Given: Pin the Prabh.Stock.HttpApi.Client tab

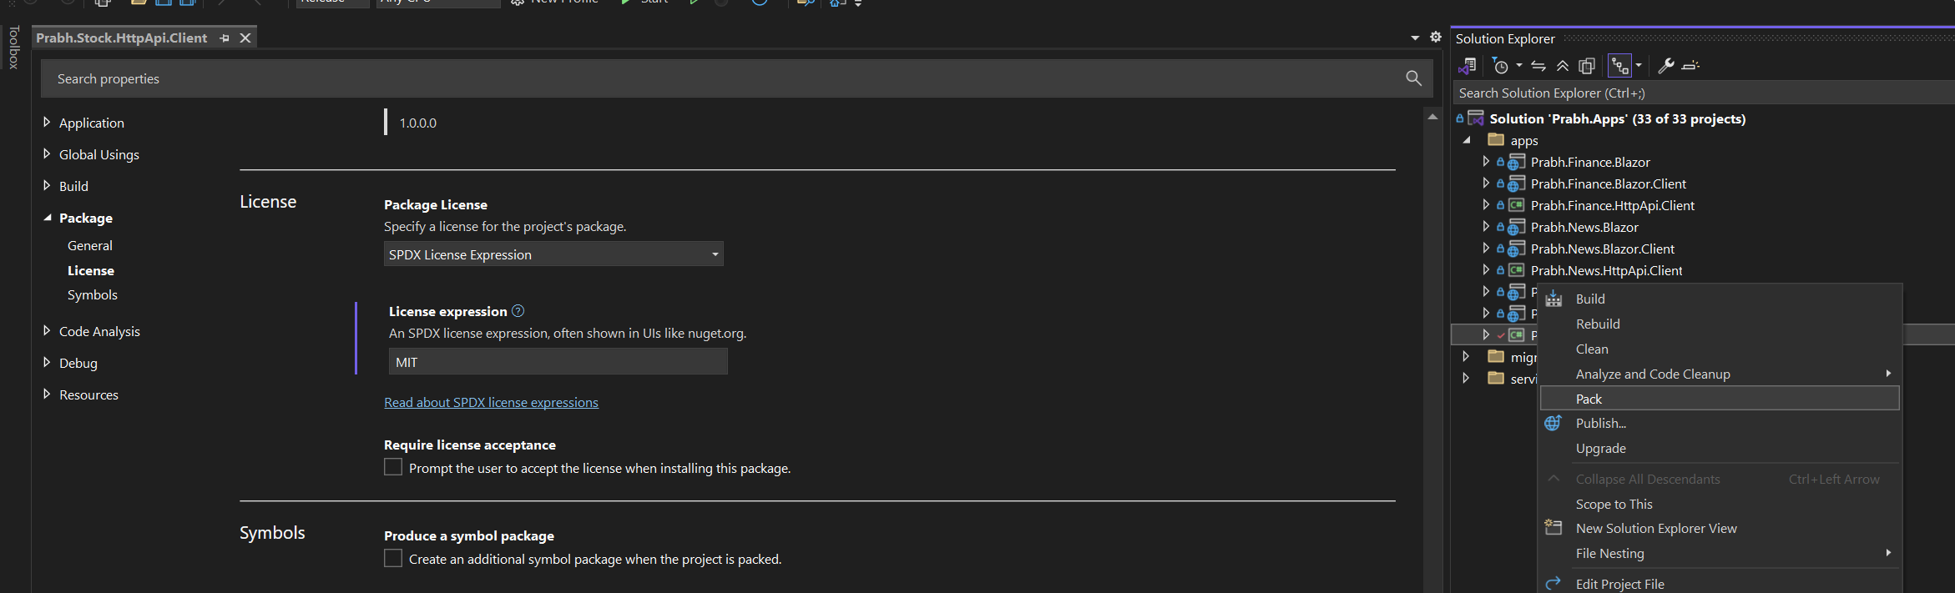Looking at the screenshot, I should [225, 38].
